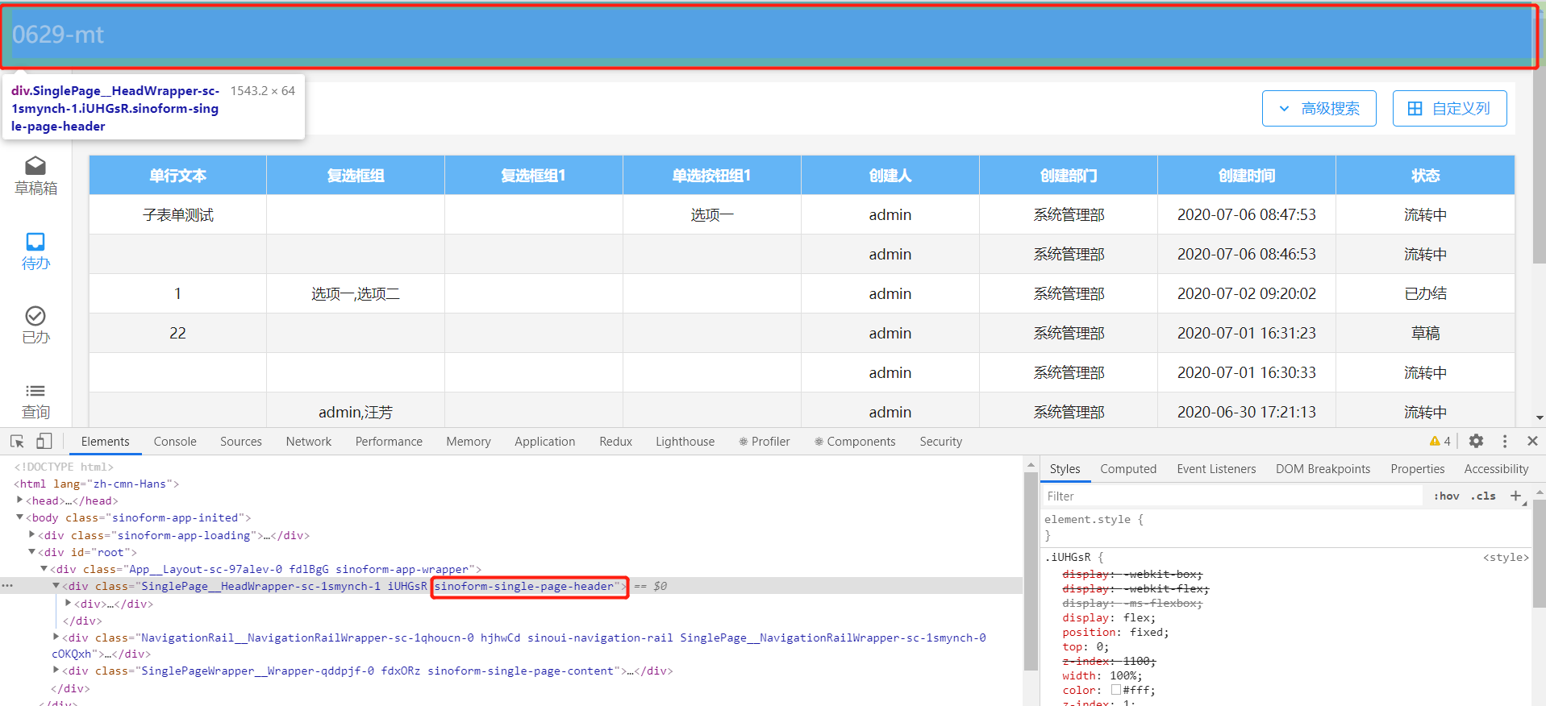Toggle the DevTools device toolbar icon

tap(44, 441)
